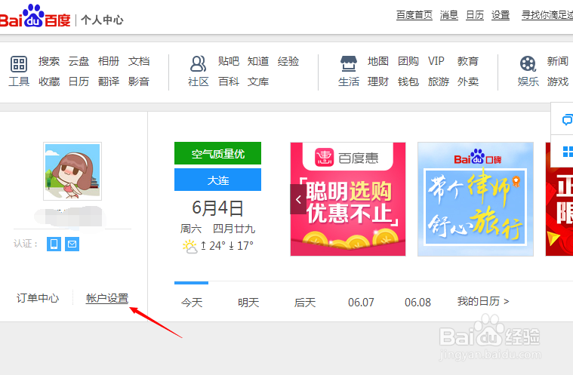Open 知道 Zhidao
This screenshot has height=375, width=573.
258,61
